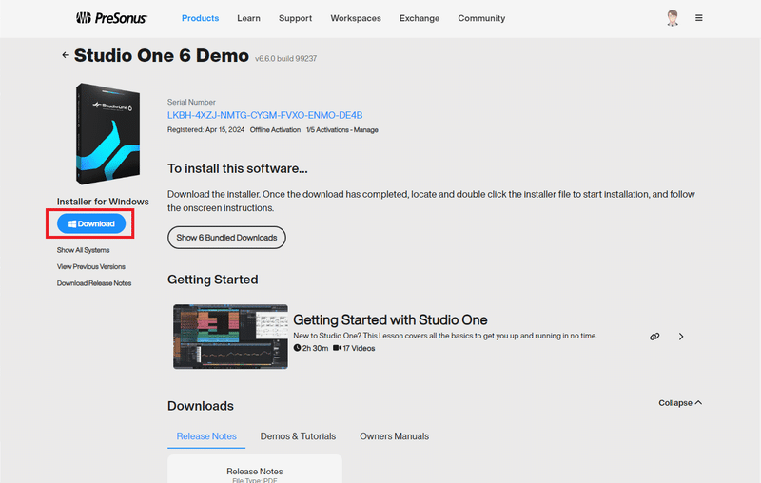The width and height of the screenshot is (761, 483).
Task: Open the Support menu
Action: coord(295,18)
